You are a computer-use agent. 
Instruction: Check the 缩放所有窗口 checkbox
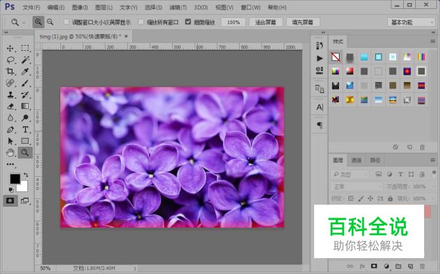[142, 22]
